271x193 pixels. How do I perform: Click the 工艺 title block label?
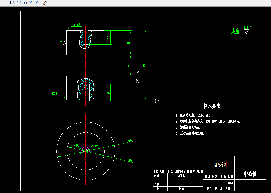point(156,189)
